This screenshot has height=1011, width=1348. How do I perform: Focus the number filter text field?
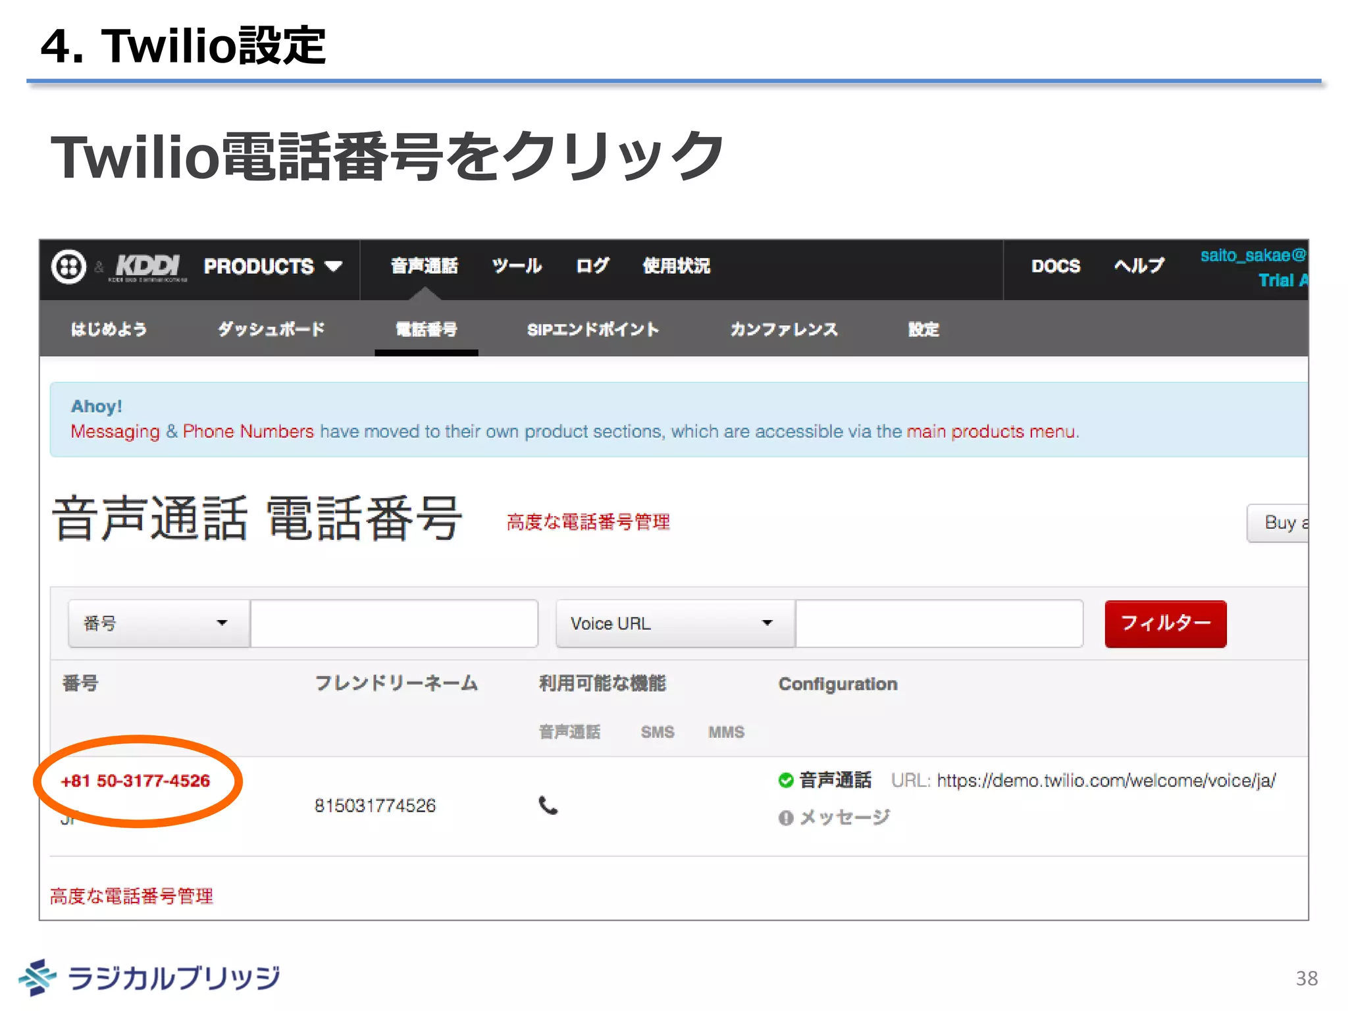coord(394,623)
